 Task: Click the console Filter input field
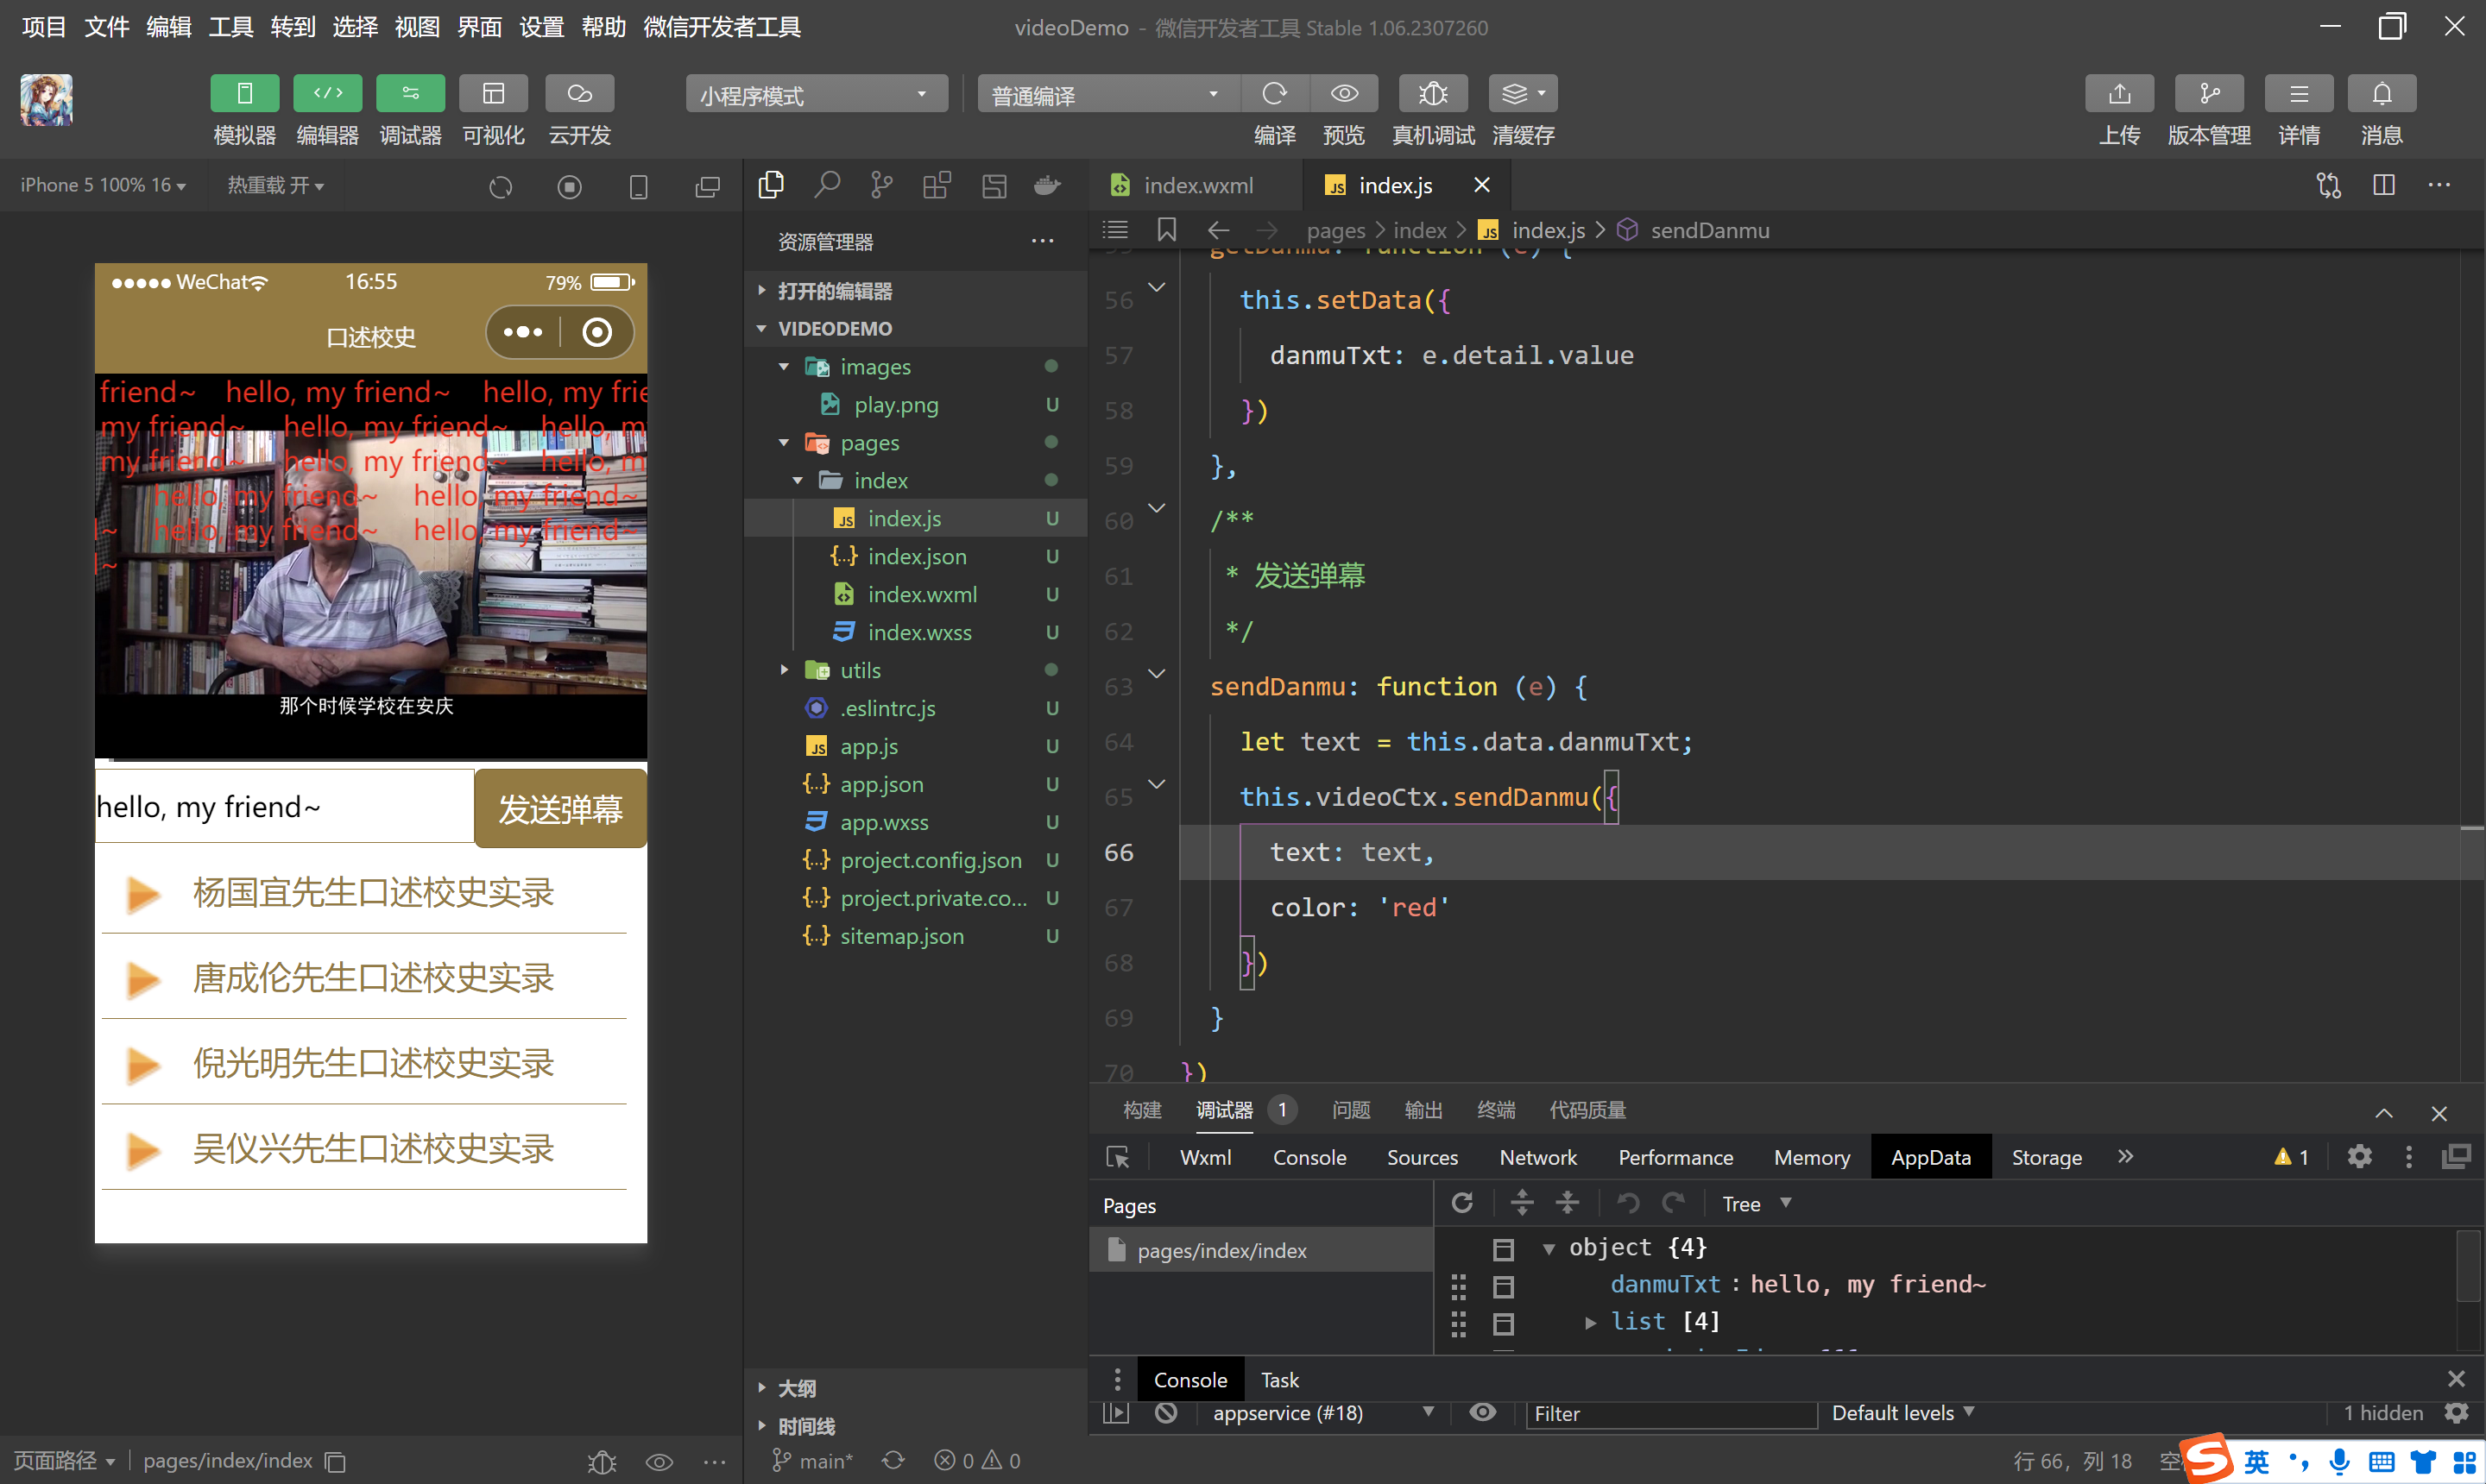pos(1669,1413)
